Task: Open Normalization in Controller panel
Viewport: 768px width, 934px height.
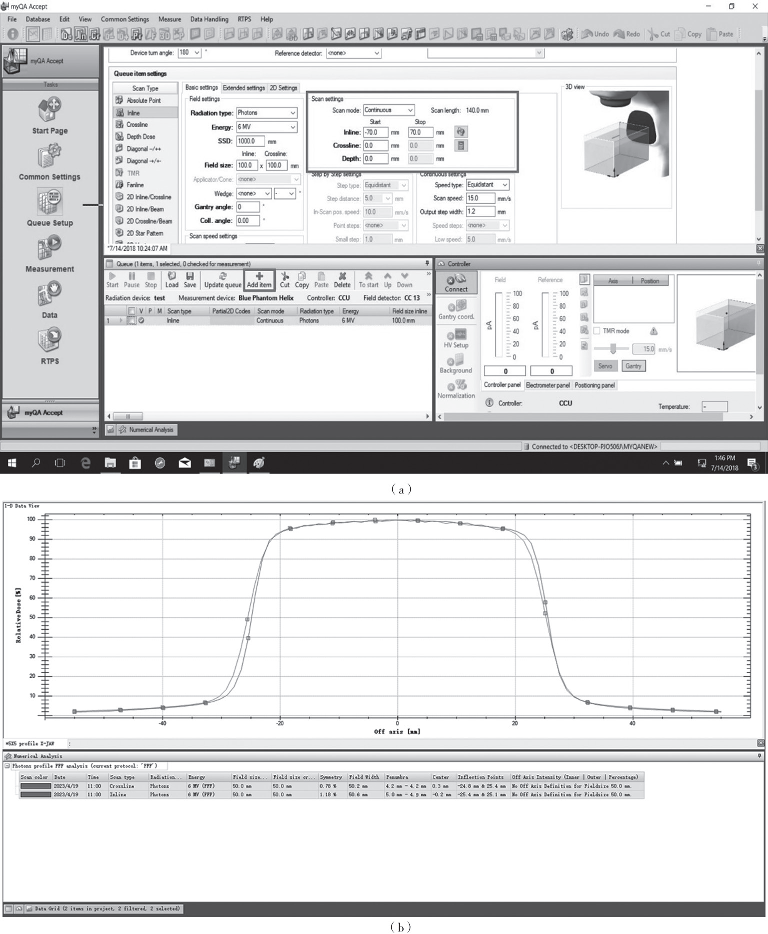Action: coord(456,389)
